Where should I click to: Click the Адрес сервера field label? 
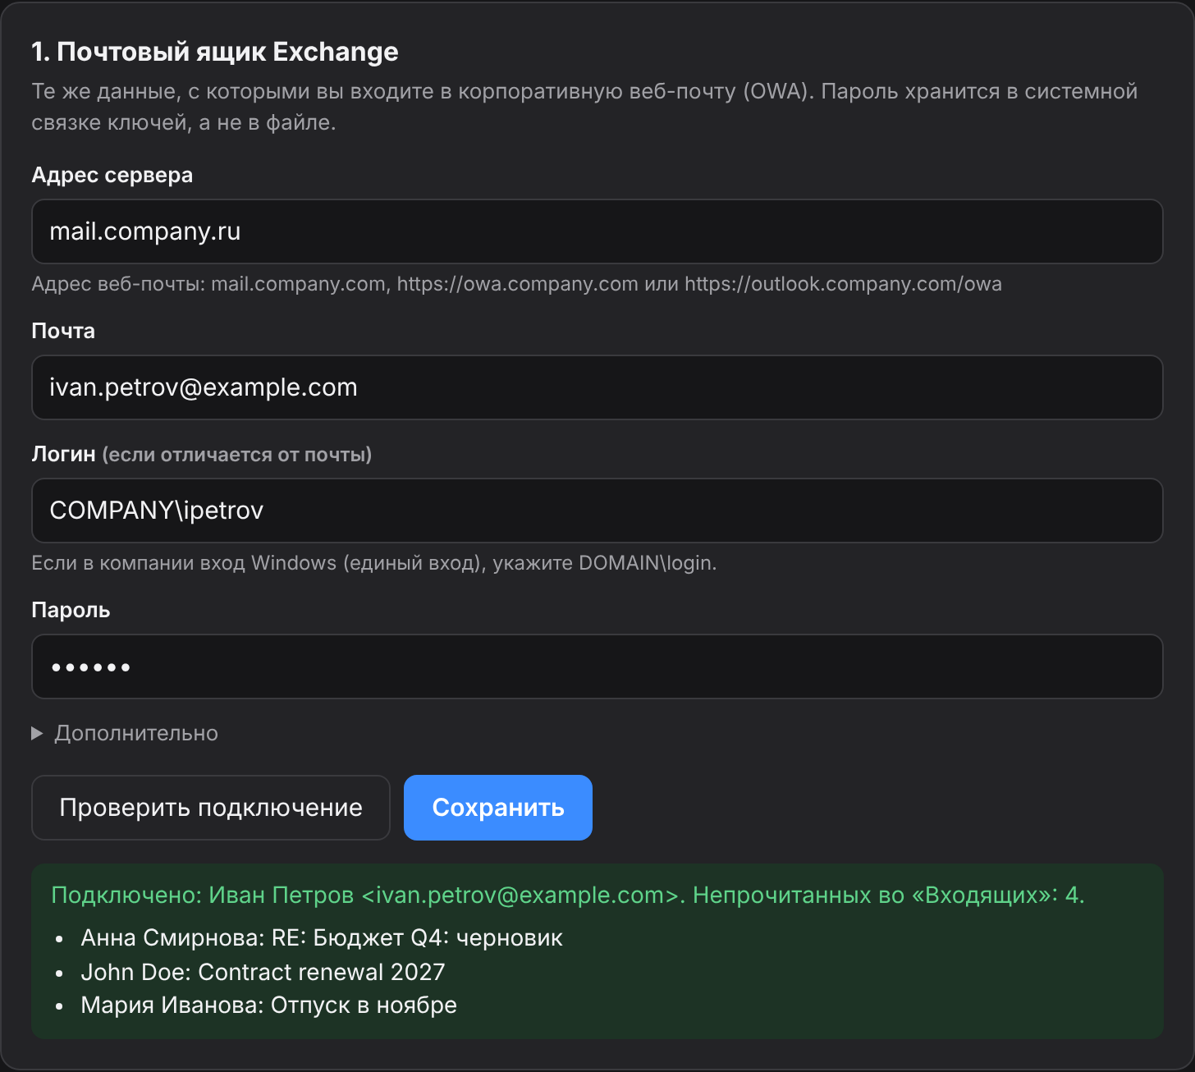[112, 175]
